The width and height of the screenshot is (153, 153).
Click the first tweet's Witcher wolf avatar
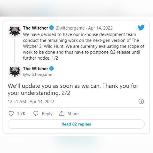point(15,31)
